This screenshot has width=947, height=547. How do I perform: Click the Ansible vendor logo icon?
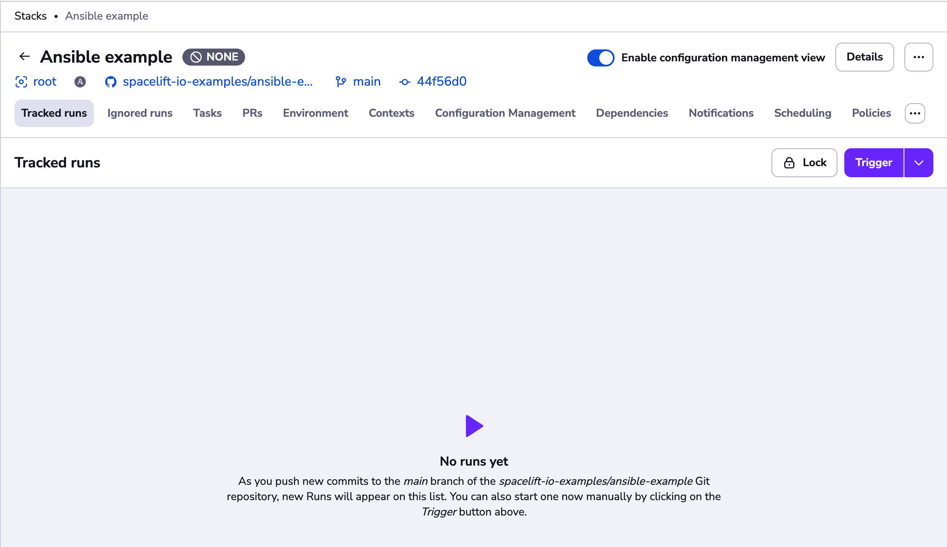(80, 82)
